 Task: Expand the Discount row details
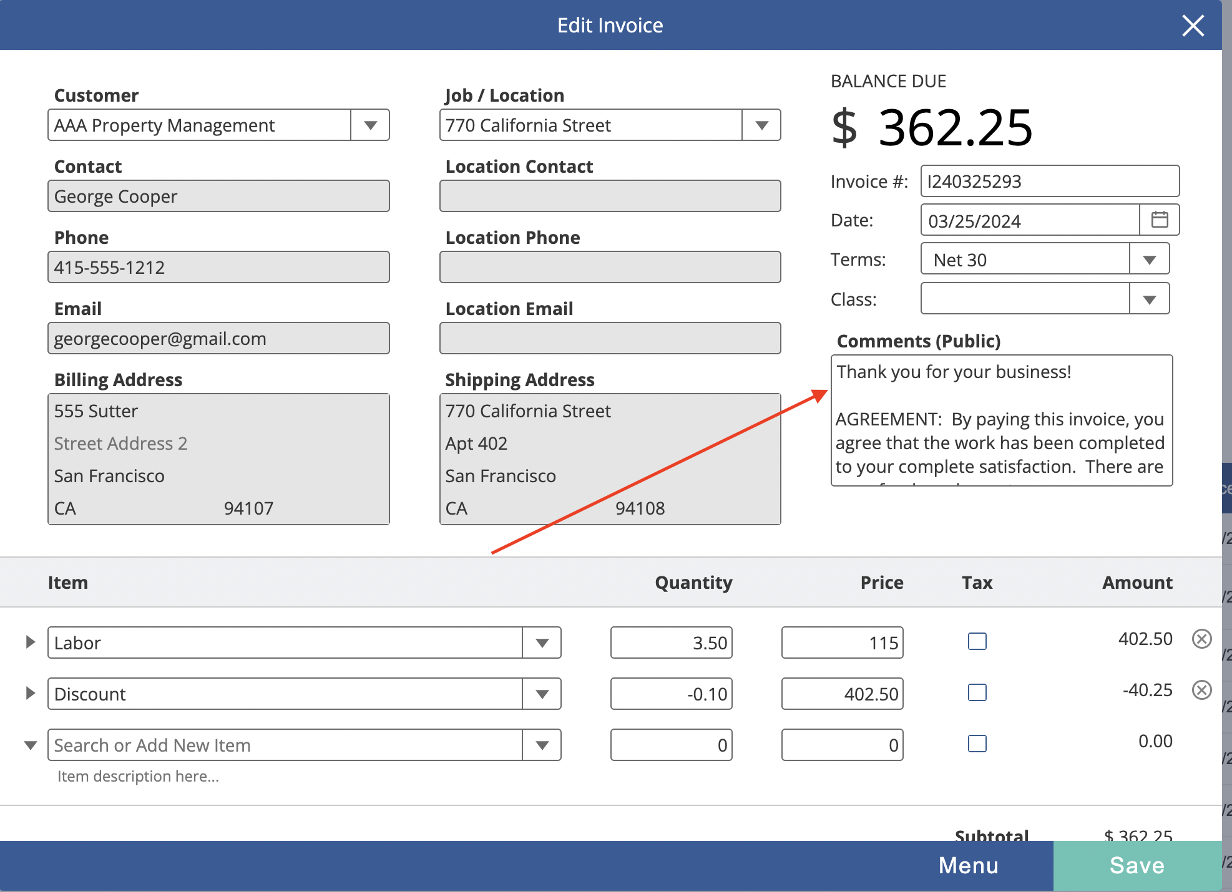(30, 693)
